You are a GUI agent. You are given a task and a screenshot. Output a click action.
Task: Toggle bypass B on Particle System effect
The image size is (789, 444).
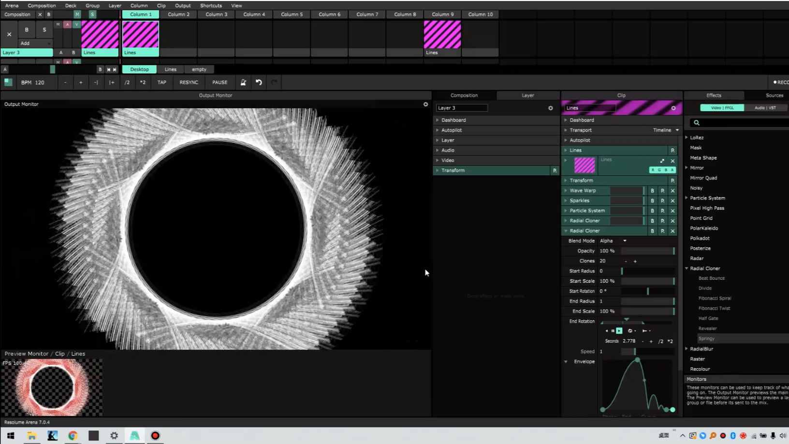click(652, 211)
